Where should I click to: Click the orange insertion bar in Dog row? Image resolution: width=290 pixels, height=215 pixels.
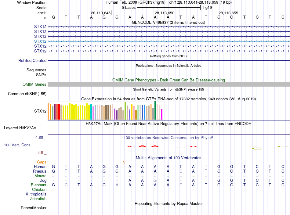(124, 180)
